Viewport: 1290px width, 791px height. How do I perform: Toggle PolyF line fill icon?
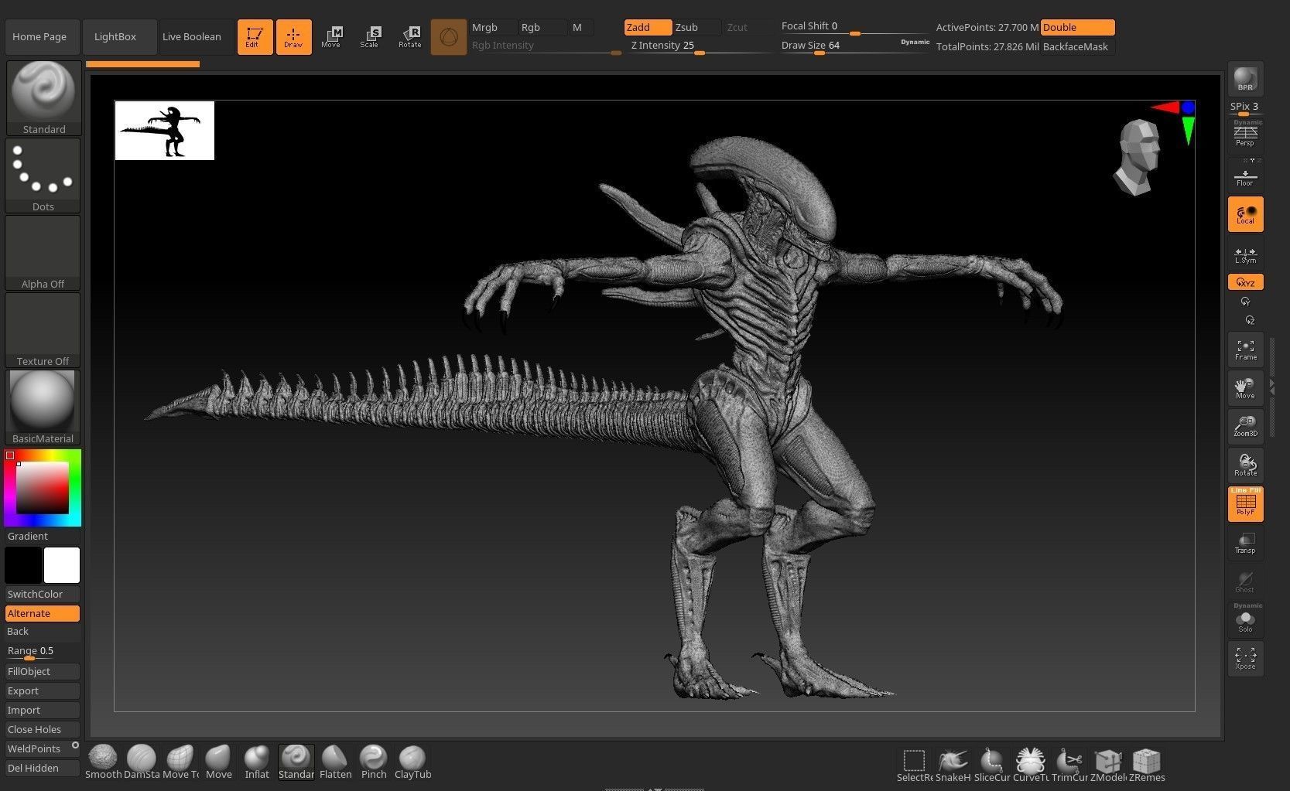[x=1245, y=504]
